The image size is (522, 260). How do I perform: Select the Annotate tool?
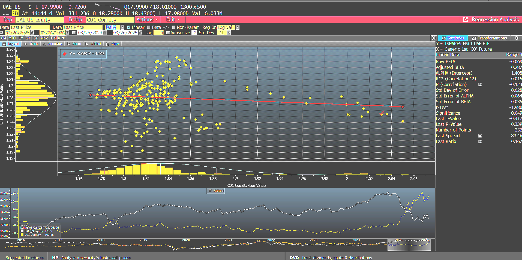[52, 44]
